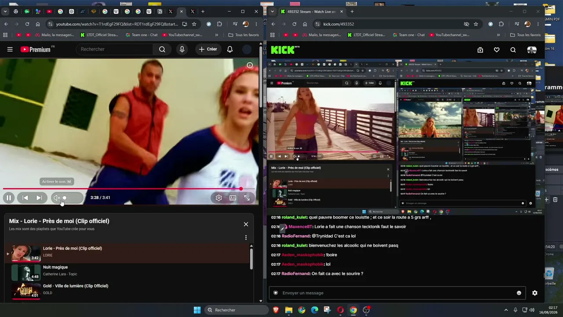The width and height of the screenshot is (563, 317).
Task: Open 'Team one - Chat' bookmark in the YouTube window
Action: [142, 35]
